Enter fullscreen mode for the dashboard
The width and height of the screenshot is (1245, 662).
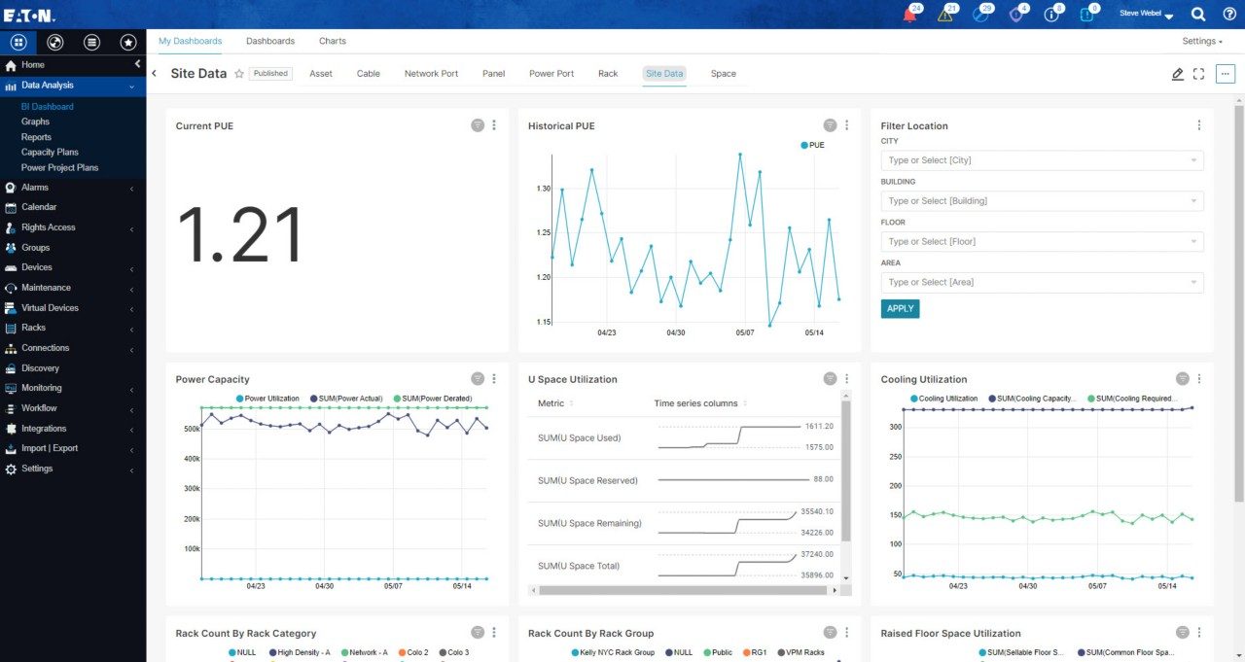[1198, 74]
